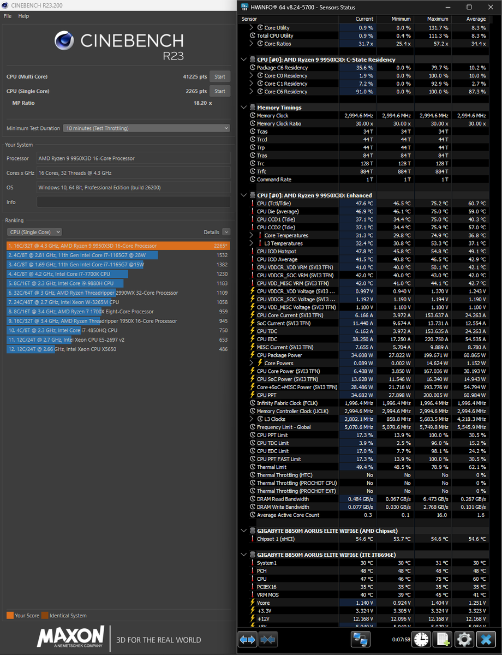
Task: Collapse the Memory Timings section
Action: tap(243, 108)
